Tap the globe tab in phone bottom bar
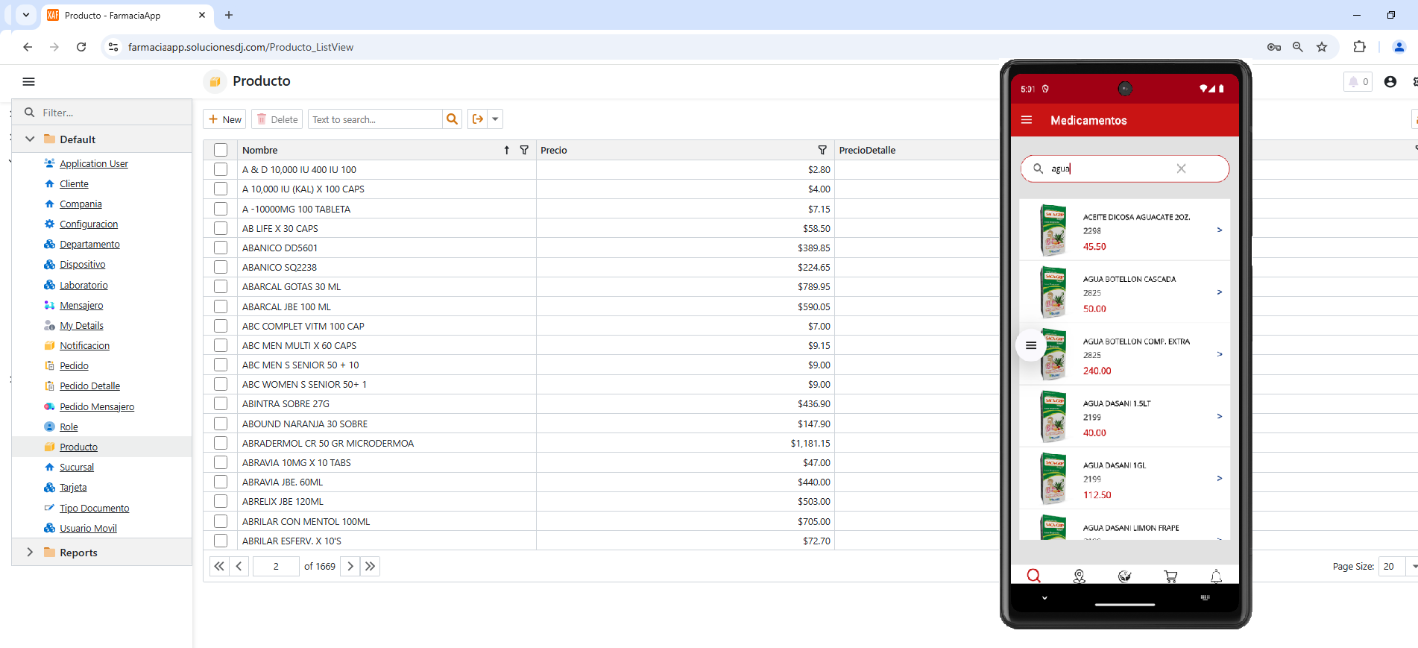 click(1125, 575)
